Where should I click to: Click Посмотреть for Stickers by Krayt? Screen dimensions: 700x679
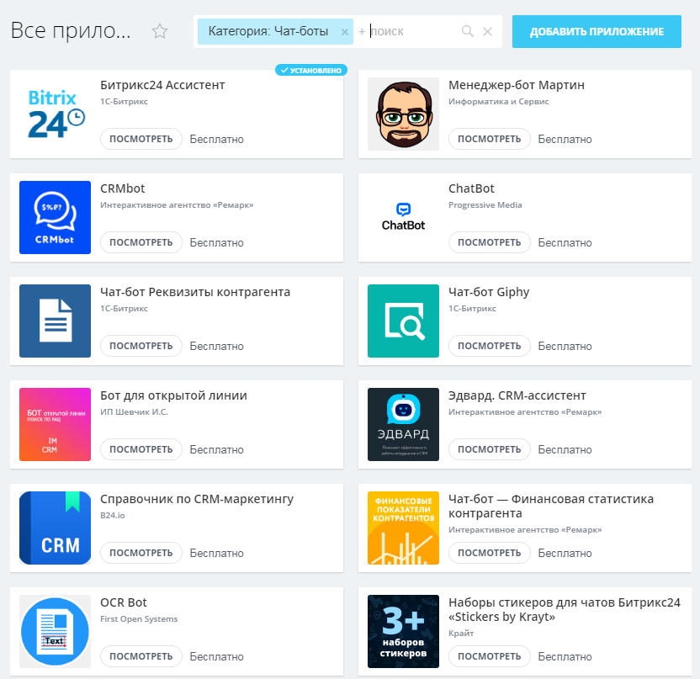490,656
